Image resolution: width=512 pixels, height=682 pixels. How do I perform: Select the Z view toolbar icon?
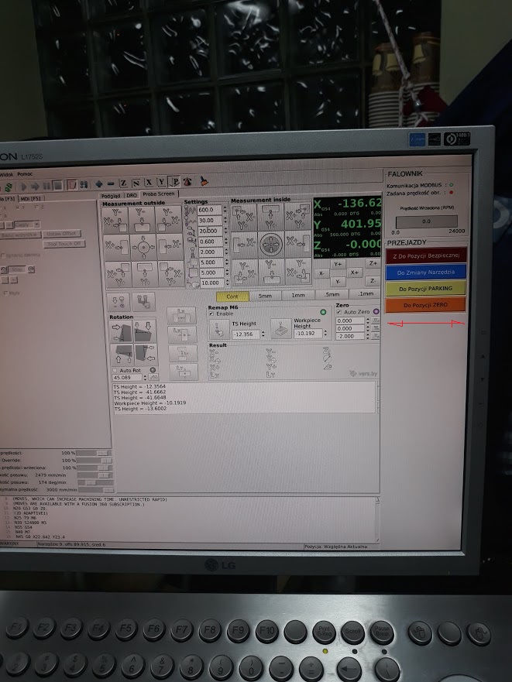(124, 183)
